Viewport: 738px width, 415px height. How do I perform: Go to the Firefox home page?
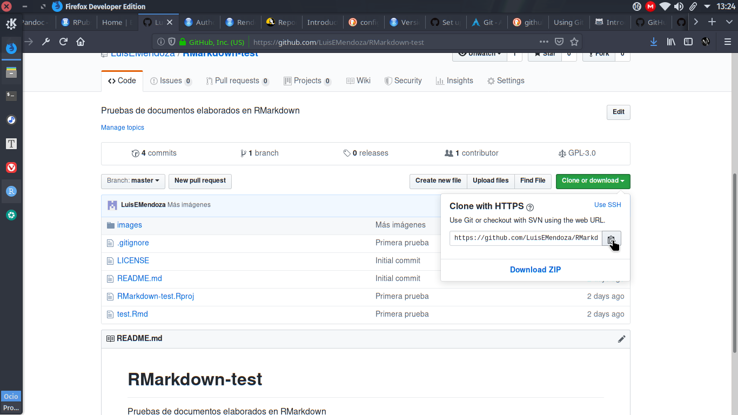[80, 42]
